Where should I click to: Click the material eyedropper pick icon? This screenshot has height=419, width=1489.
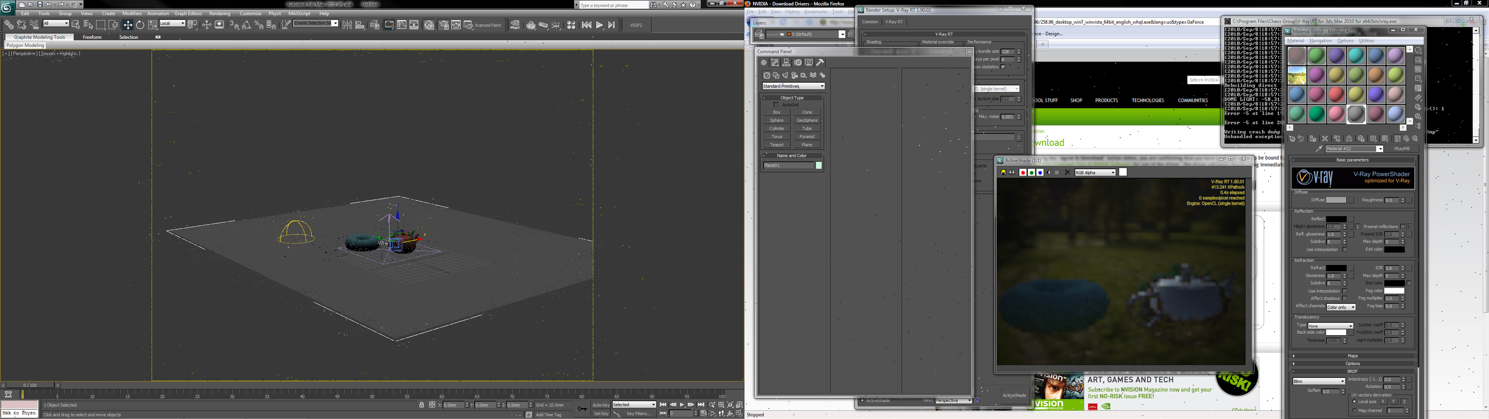coord(1319,148)
